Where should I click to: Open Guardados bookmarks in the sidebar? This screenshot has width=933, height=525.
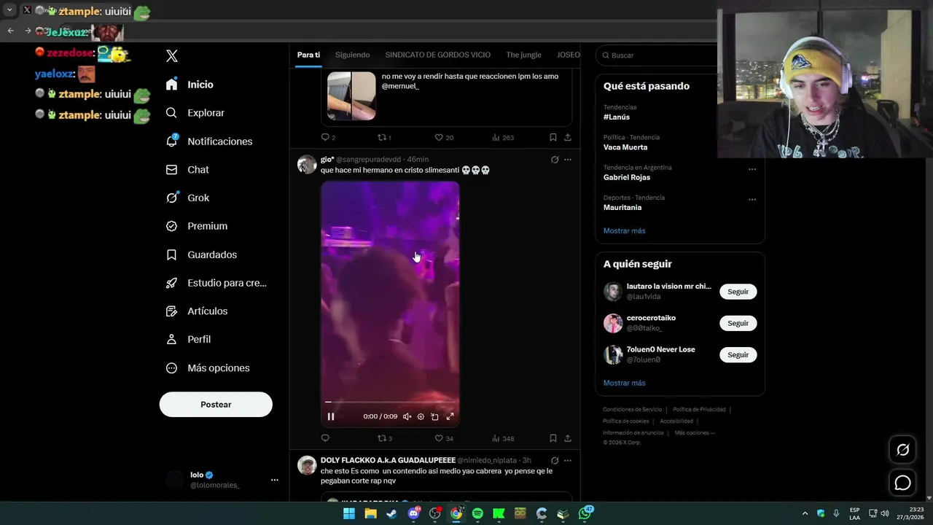tap(201, 254)
